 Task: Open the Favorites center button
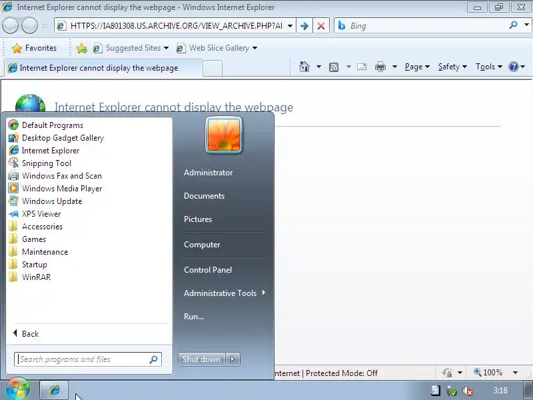[34, 48]
